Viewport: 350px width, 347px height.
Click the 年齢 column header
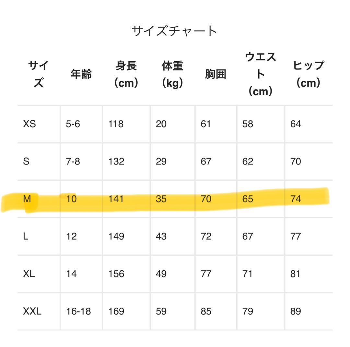pyautogui.click(x=81, y=74)
